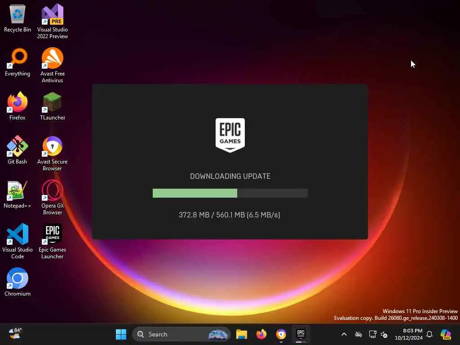Open File Explorer from the taskbar

pyautogui.click(x=241, y=334)
